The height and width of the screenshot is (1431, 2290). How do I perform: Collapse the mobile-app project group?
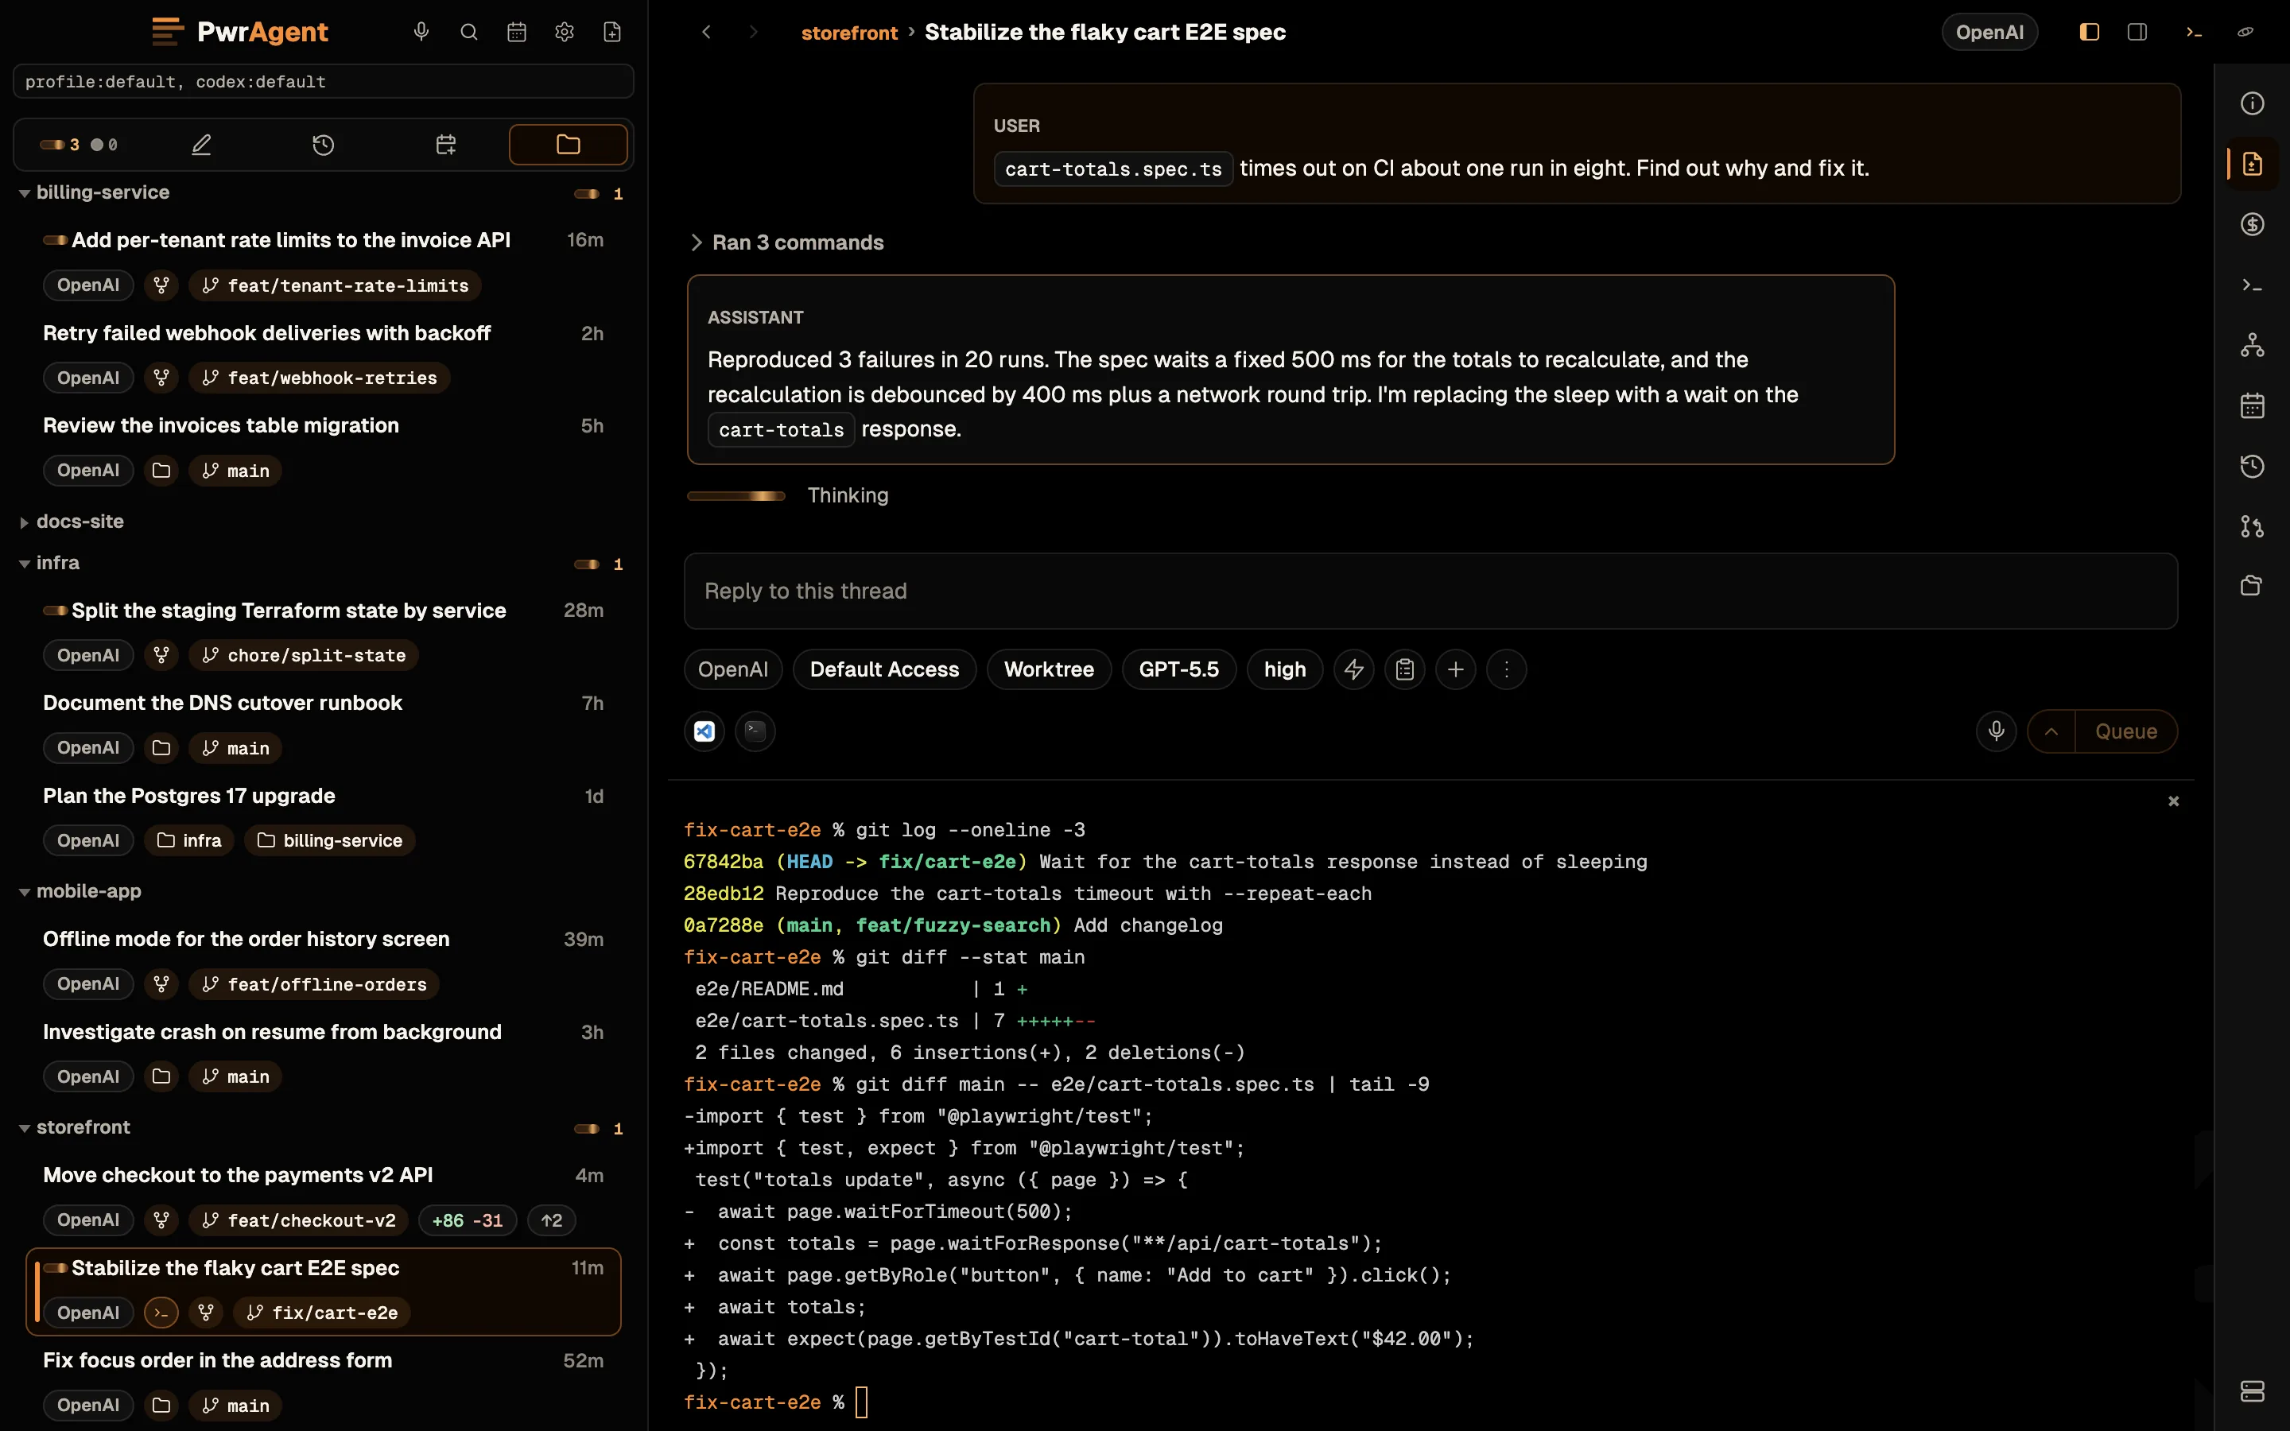25,893
